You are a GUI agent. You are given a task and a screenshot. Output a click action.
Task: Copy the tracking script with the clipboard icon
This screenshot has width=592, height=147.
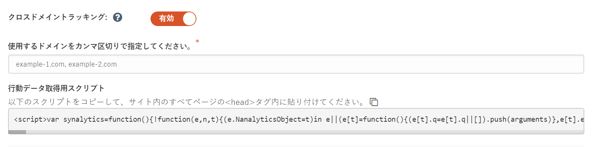click(x=374, y=102)
